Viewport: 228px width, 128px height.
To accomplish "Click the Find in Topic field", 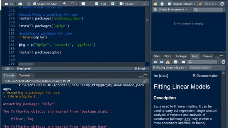I will click(x=200, y=68).
